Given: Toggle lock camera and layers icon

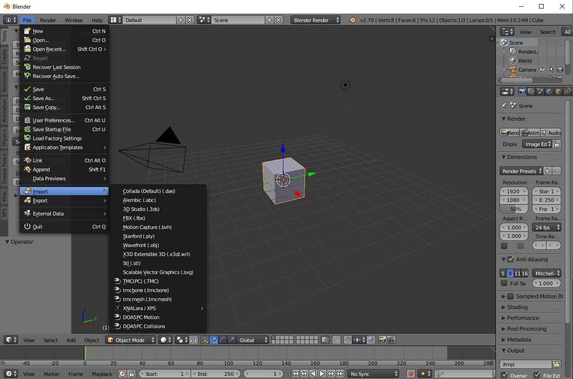Looking at the screenshot, I should tap(325, 340).
